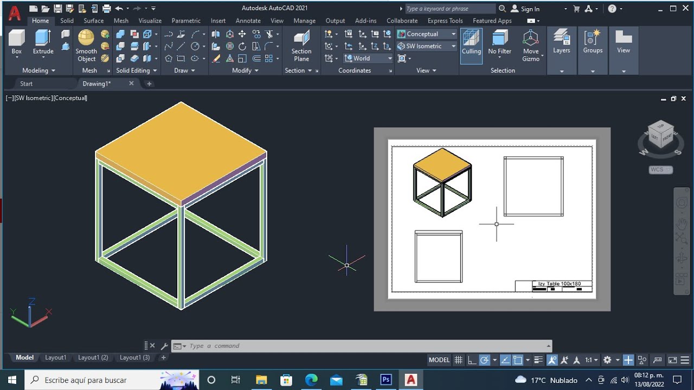Customize command line with wrench icon
The image size is (694, 390).
click(164, 346)
